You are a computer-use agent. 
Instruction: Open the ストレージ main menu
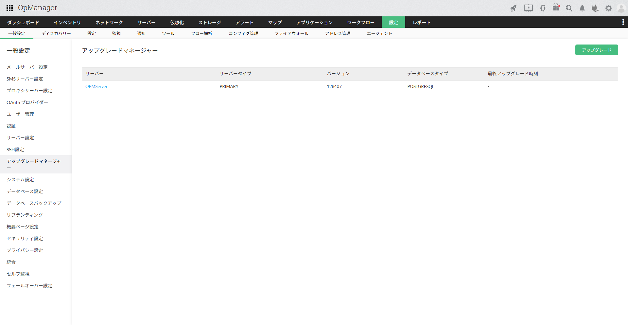pos(210,22)
